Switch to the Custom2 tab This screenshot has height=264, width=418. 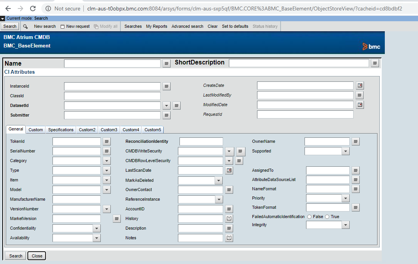pyautogui.click(x=87, y=130)
